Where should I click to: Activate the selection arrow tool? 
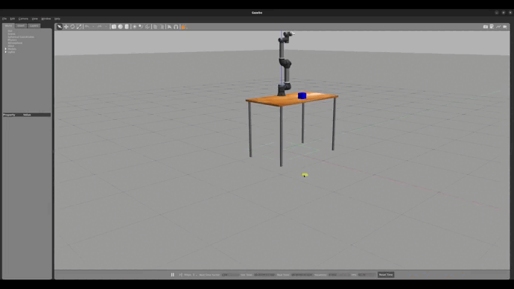click(60, 27)
